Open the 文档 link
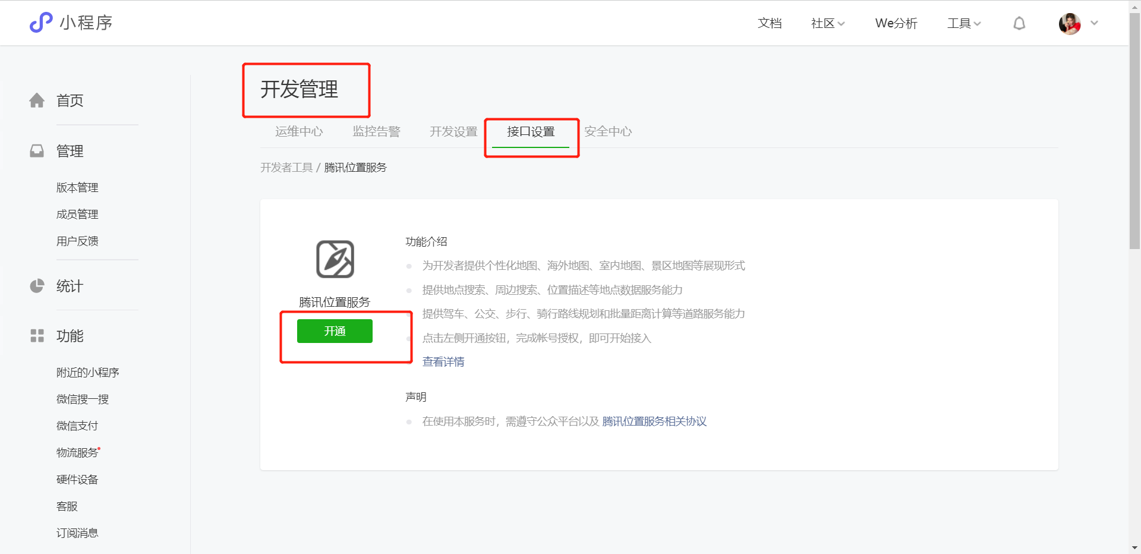1141x554 pixels. pos(770,23)
